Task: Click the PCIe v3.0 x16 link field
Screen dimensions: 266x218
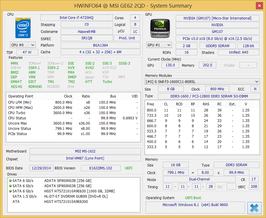Action: pyautogui.click(x=217, y=38)
